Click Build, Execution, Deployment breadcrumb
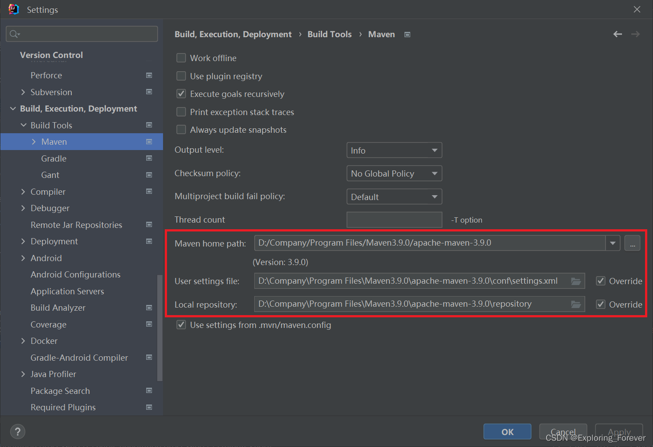This screenshot has width=653, height=447. pyautogui.click(x=233, y=34)
